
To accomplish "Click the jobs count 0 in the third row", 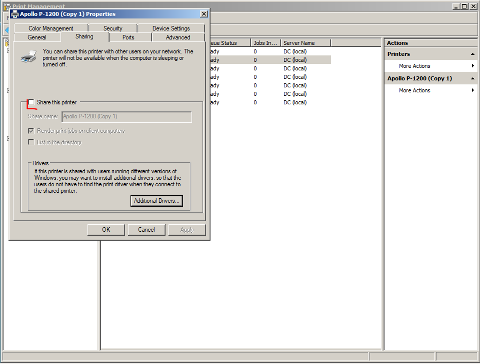I will pos(255,68).
